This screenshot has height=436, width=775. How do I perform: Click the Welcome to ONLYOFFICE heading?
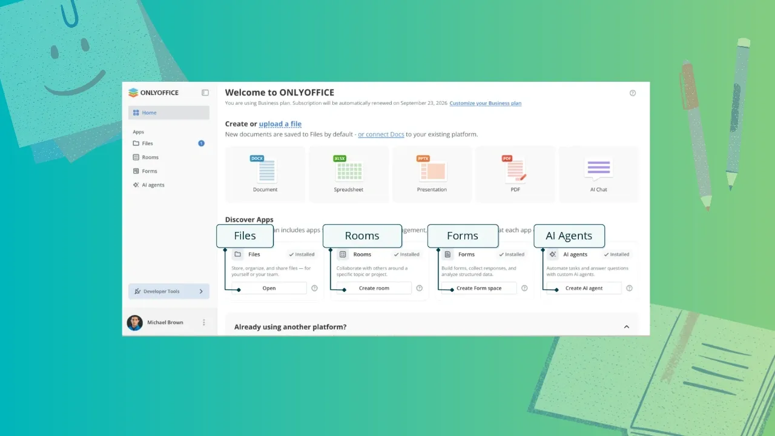tap(280, 93)
